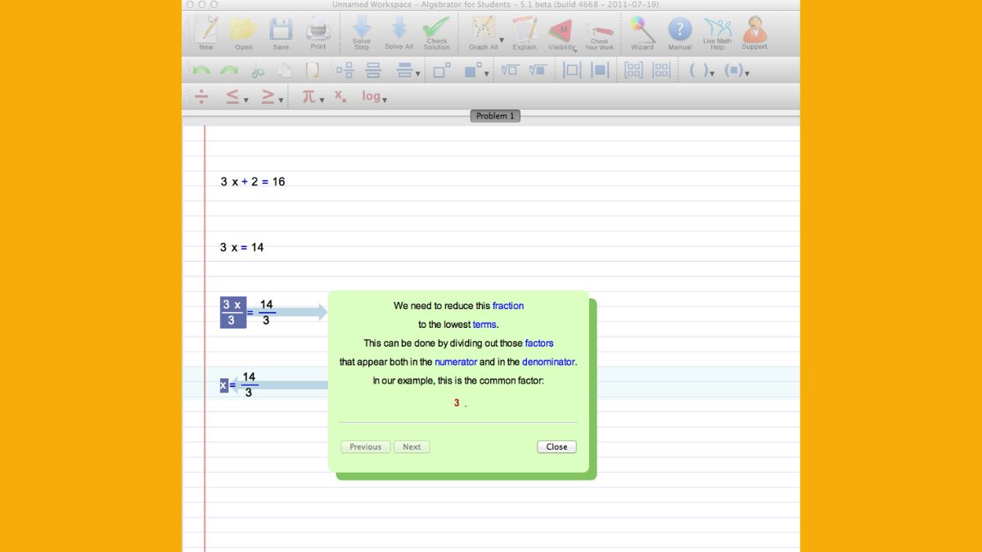The image size is (982, 552).
Task: Launch the Wizard tool
Action: pyautogui.click(x=642, y=32)
